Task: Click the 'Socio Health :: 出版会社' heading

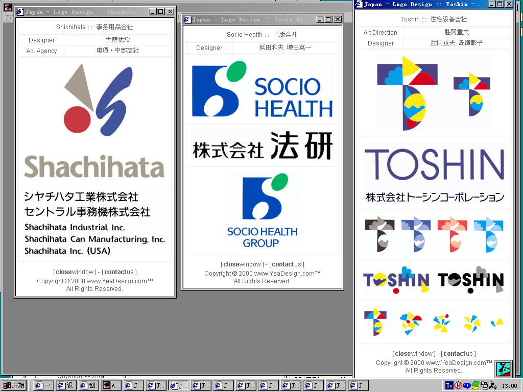Action: click(262, 35)
